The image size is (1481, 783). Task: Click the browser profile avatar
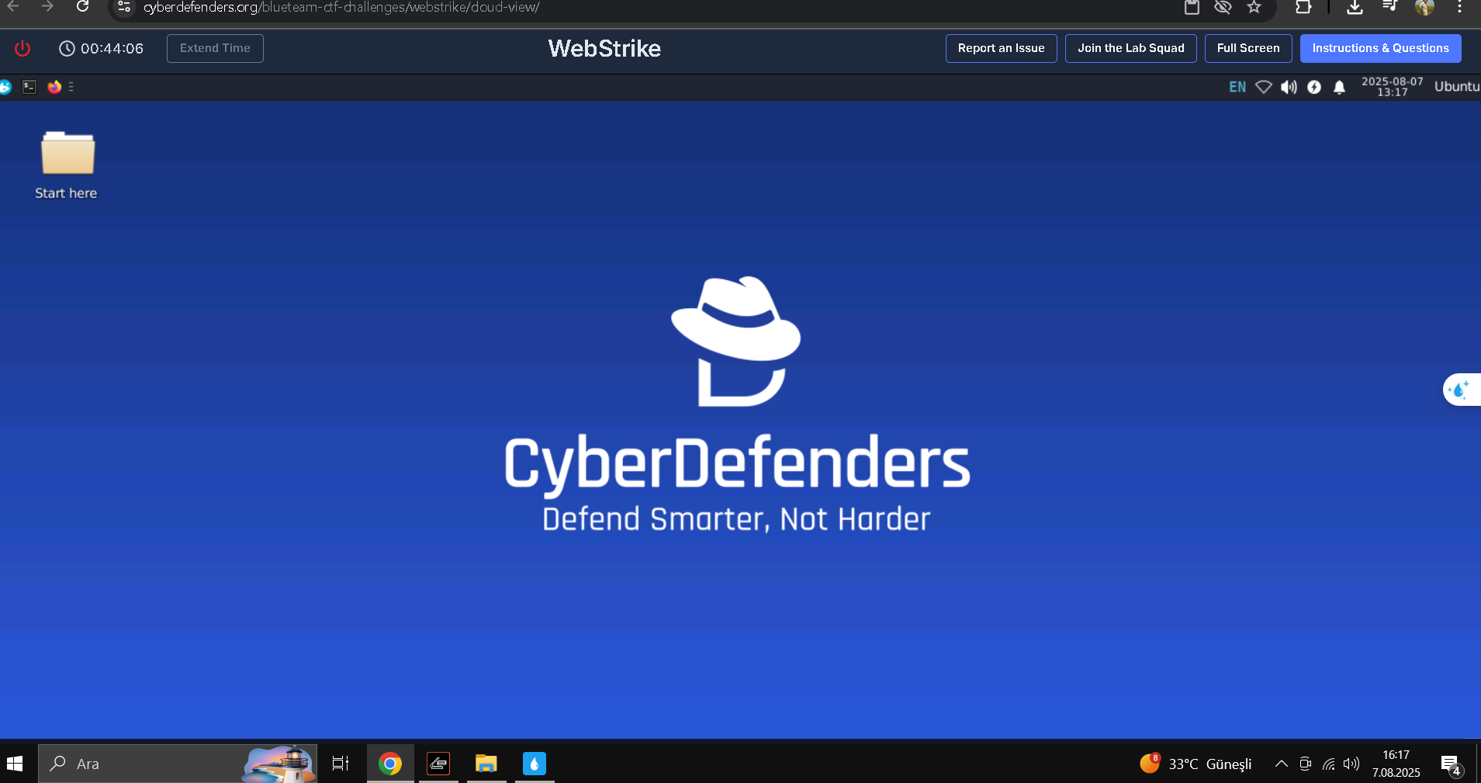tap(1424, 7)
